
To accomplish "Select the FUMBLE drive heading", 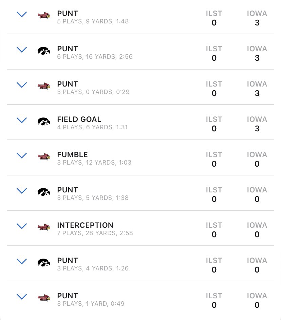I will 72,154.
